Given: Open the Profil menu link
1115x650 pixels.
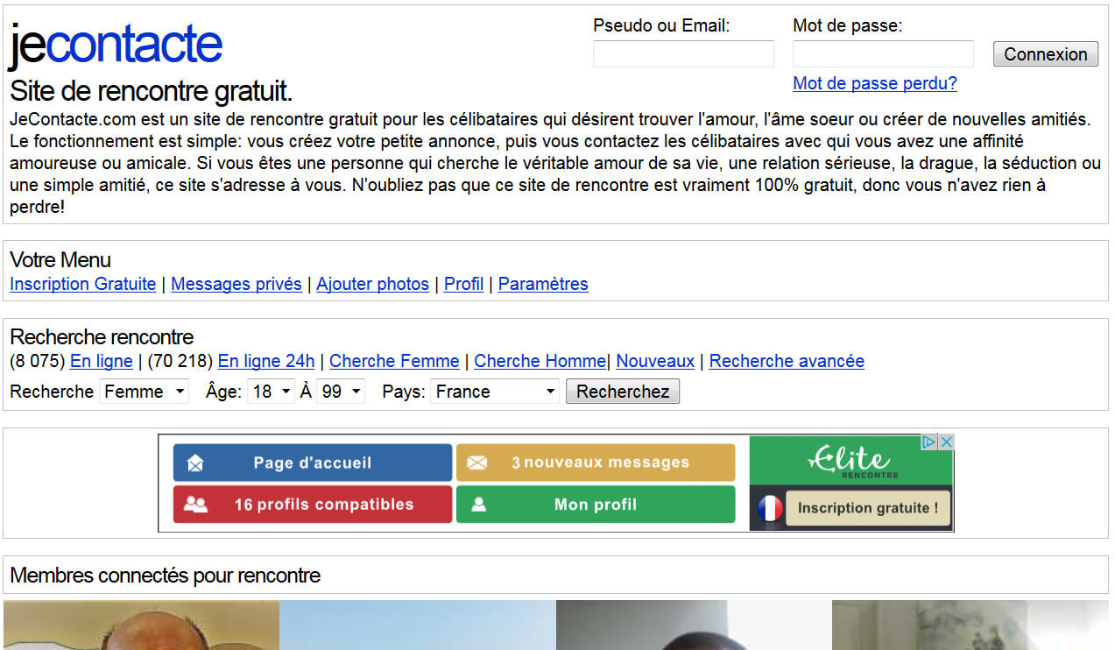Looking at the screenshot, I should click(x=464, y=284).
